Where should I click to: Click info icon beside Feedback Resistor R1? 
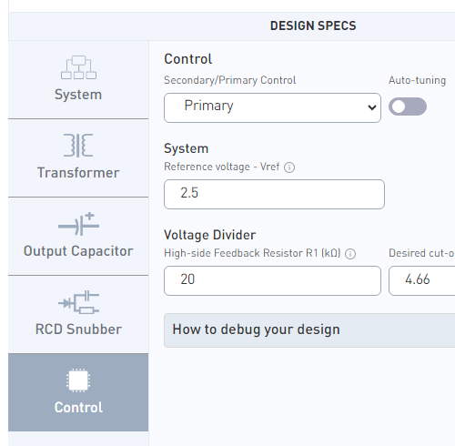350,254
